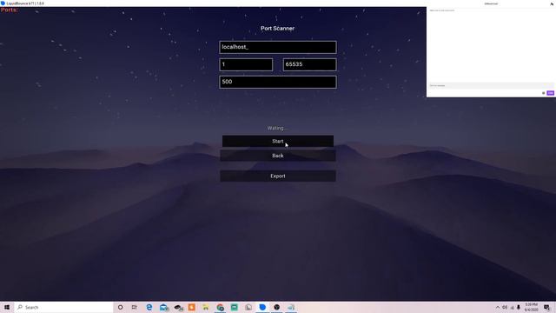Screen dimensions: 556x313
Task: Open chat settings gear icon
Action: 543,93
